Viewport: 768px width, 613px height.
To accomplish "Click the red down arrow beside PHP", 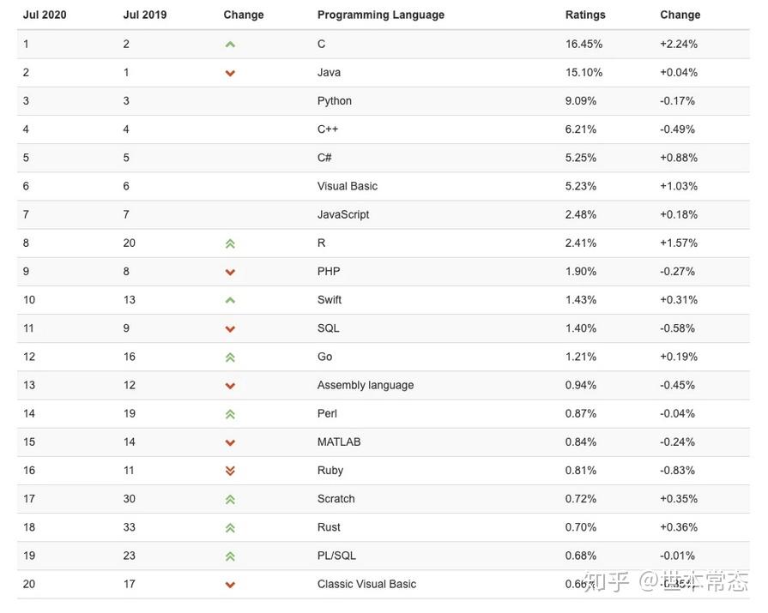I will point(230,272).
